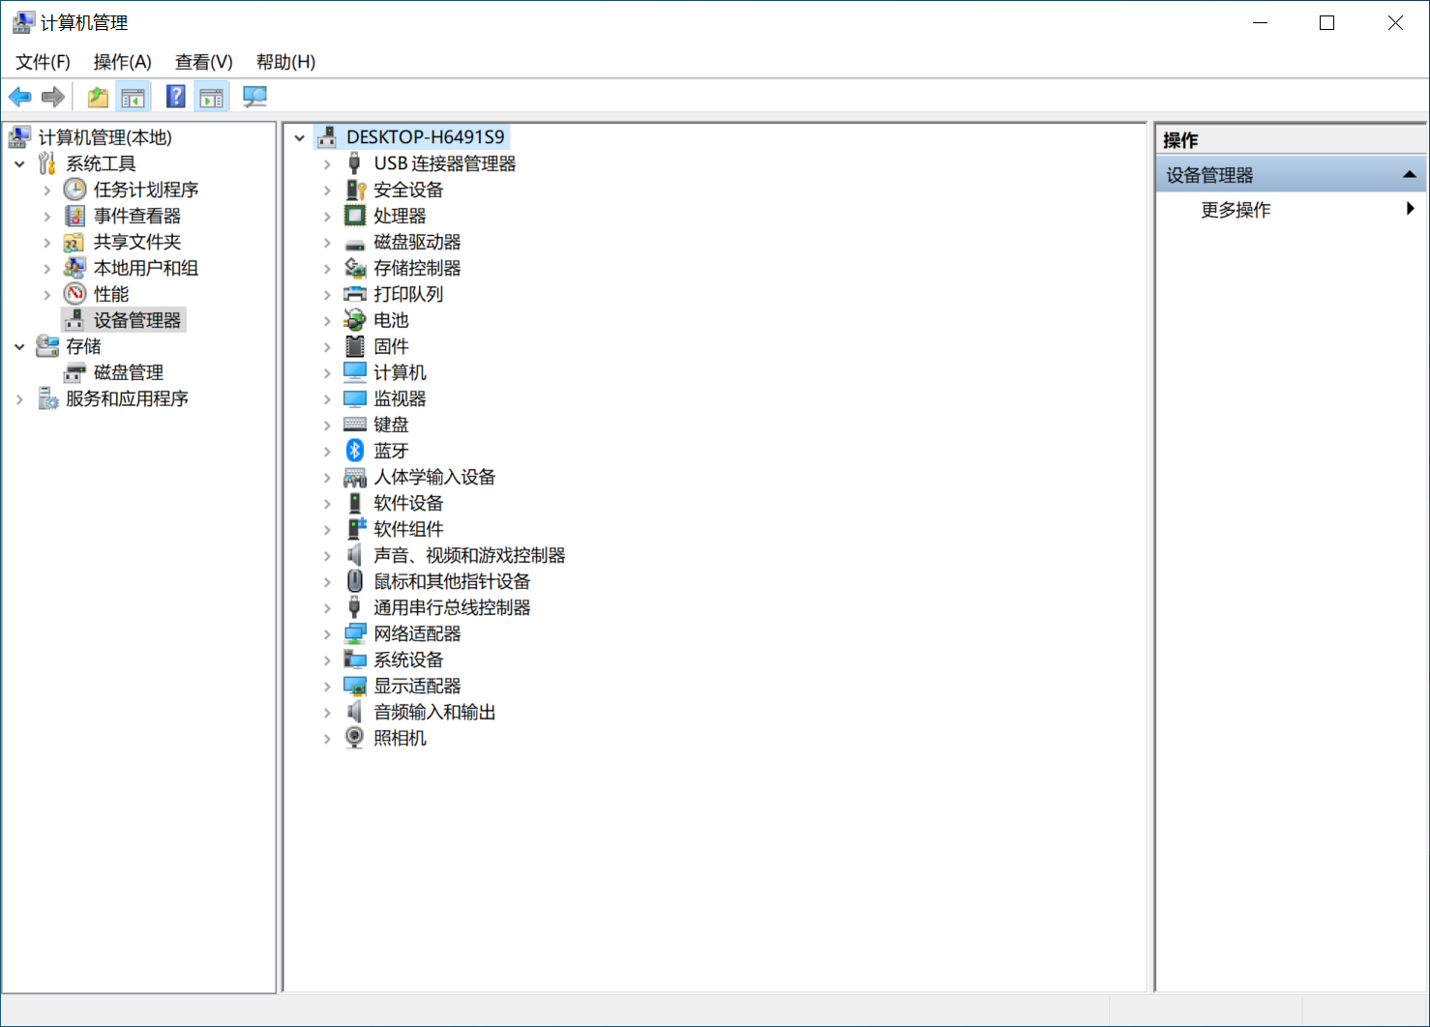Collapse the 设备管理器 actions section header

tap(1409, 175)
